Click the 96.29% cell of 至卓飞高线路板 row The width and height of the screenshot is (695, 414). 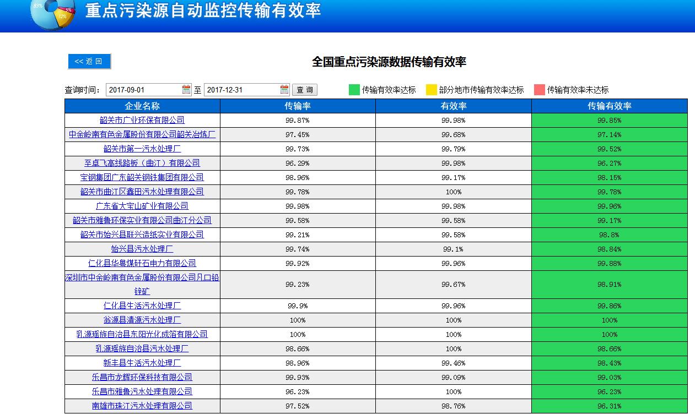(298, 163)
